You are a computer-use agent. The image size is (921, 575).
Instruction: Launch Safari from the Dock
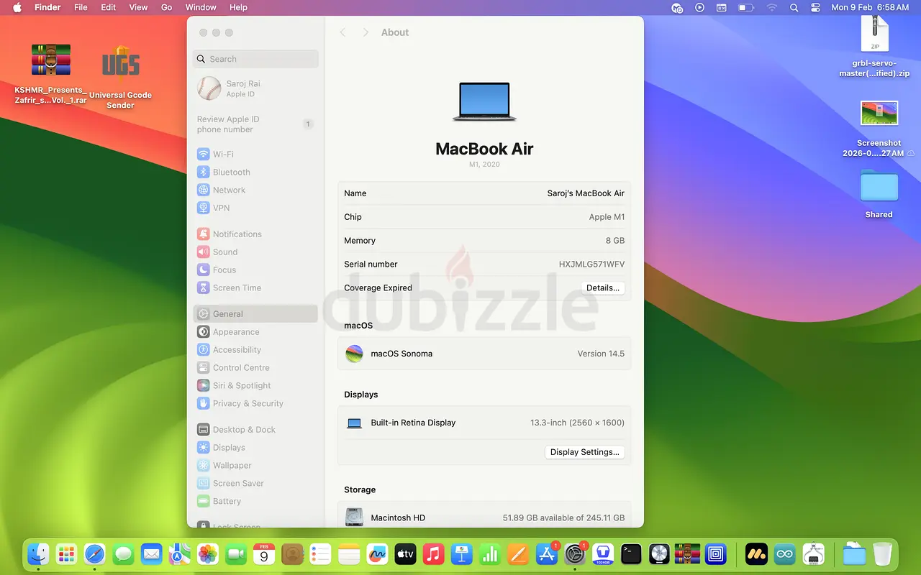point(94,554)
